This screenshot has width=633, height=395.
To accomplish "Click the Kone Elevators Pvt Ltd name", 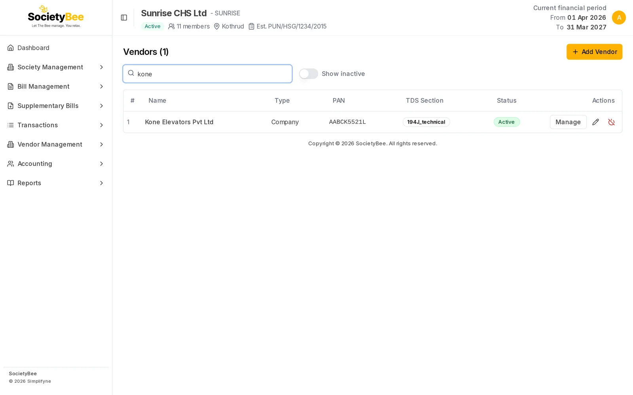I will pyautogui.click(x=179, y=122).
